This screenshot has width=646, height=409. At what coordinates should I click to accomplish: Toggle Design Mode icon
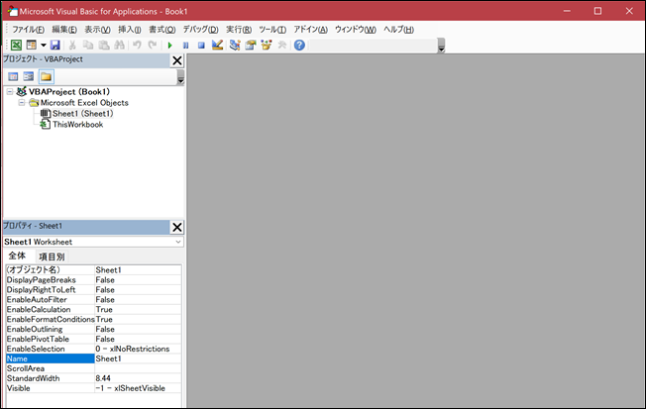(217, 45)
